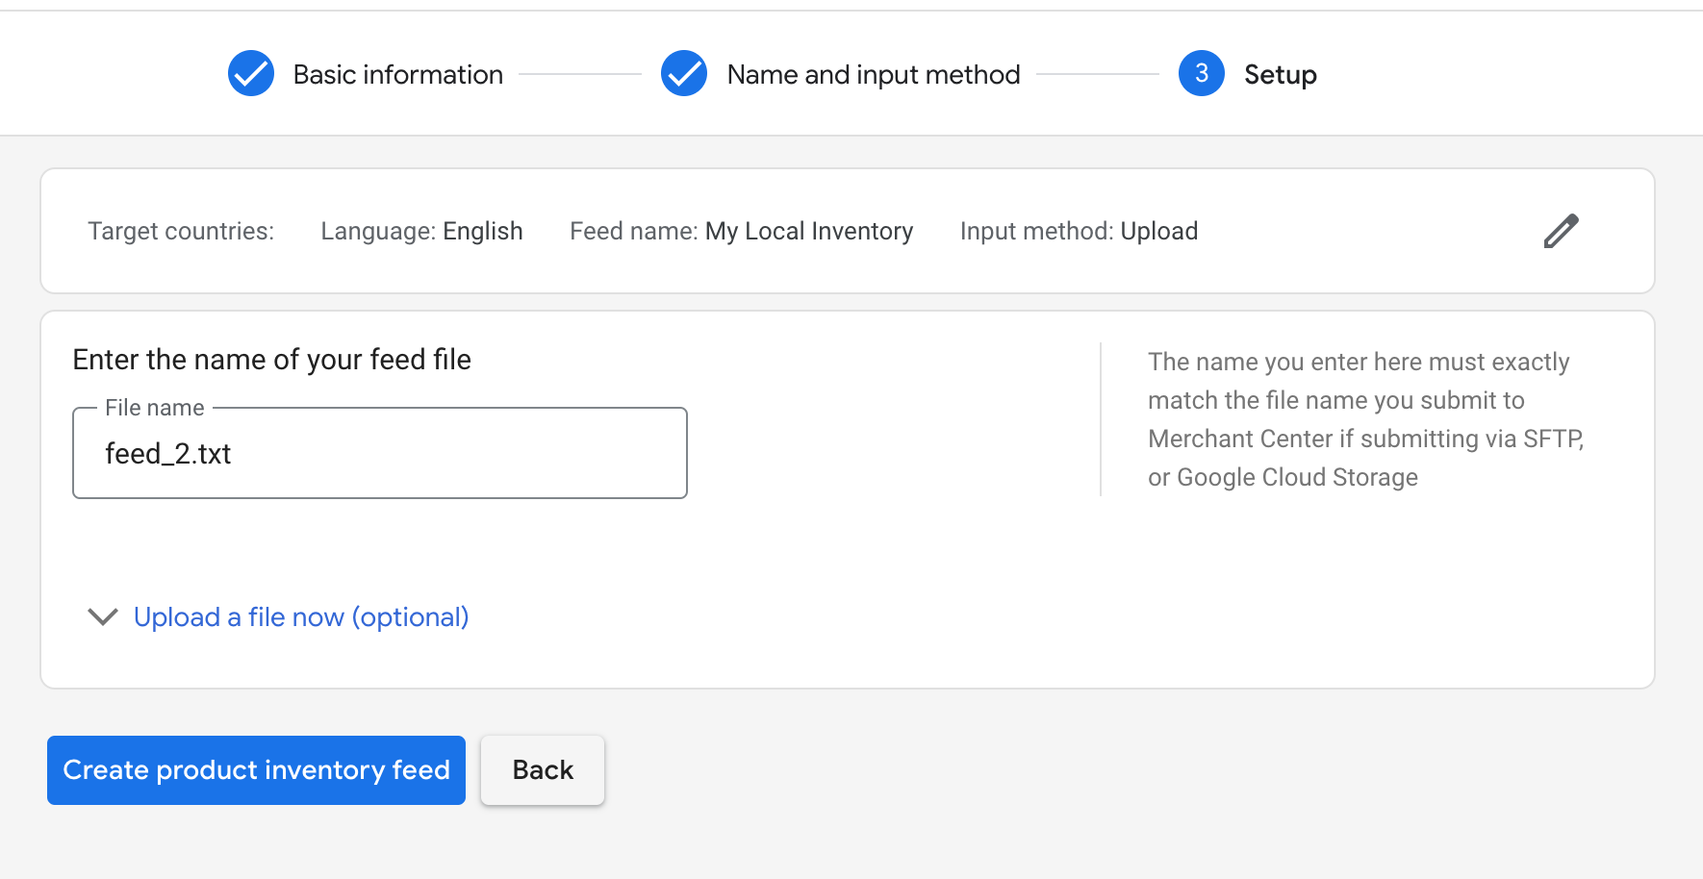Click the Create product inventory feed button
The width and height of the screenshot is (1703, 879).
coord(256,770)
